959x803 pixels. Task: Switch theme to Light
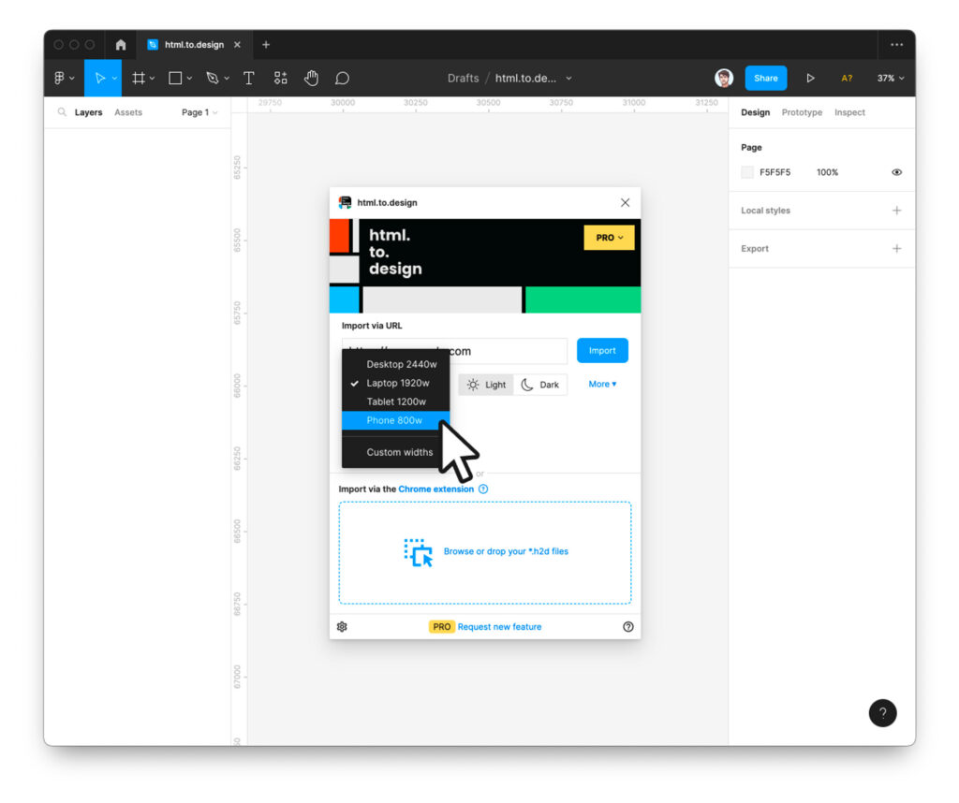[x=486, y=385]
